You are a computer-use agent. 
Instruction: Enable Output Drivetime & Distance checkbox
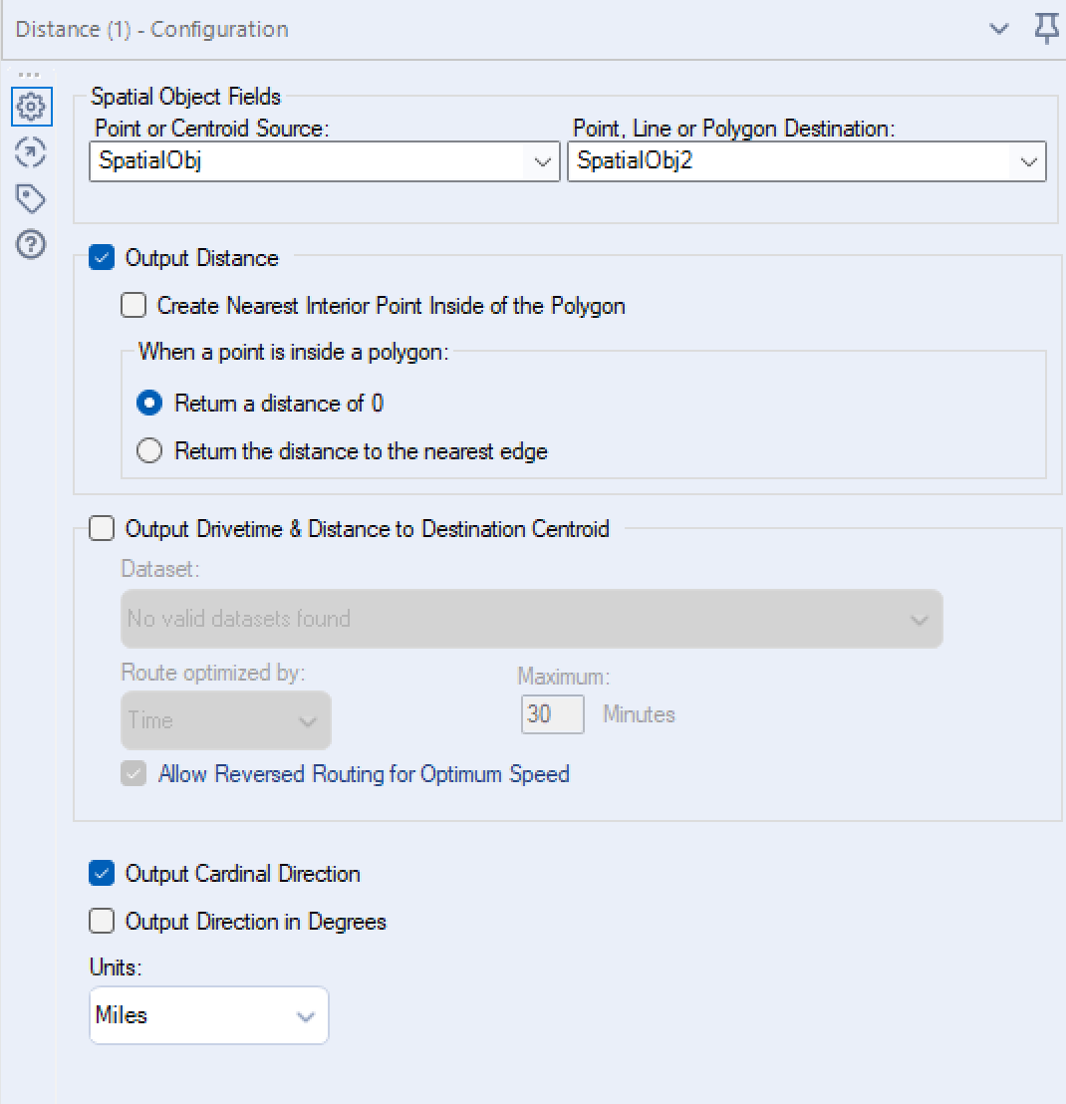102,529
